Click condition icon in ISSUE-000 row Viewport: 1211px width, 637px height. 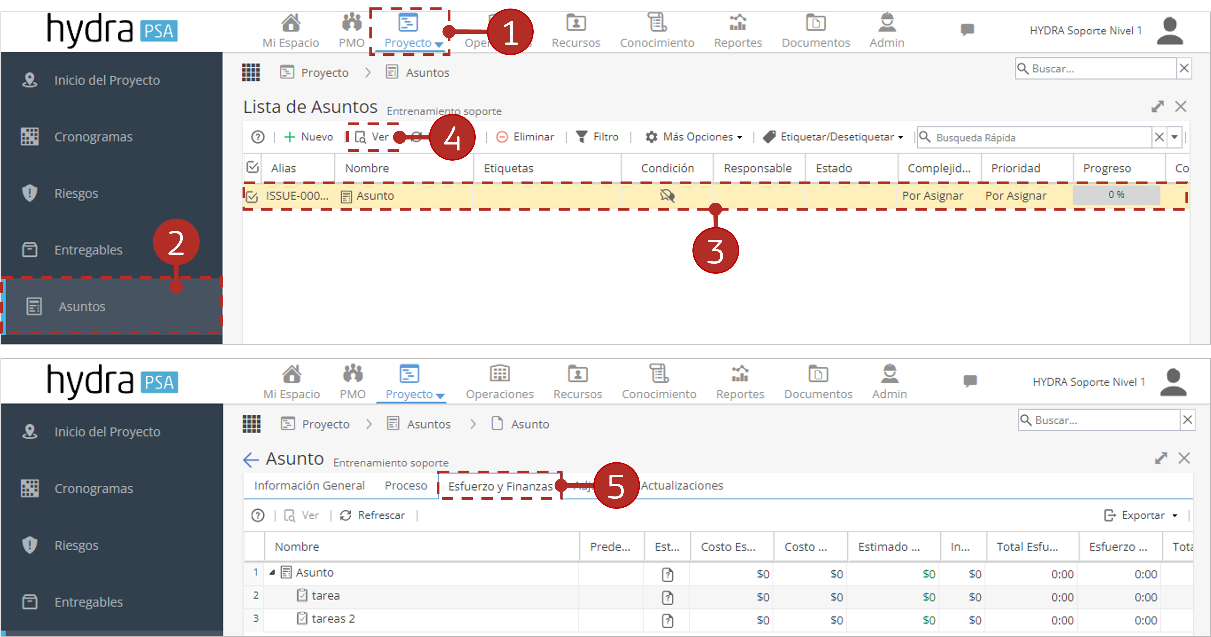pyautogui.click(x=667, y=195)
